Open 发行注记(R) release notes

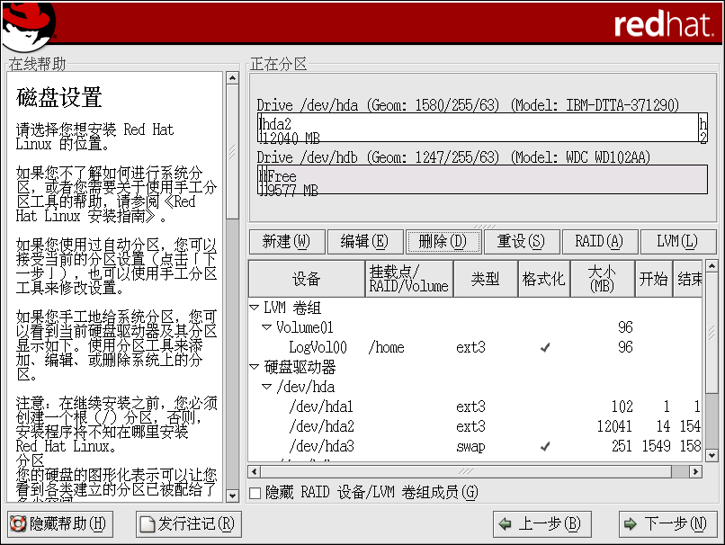coord(189,524)
